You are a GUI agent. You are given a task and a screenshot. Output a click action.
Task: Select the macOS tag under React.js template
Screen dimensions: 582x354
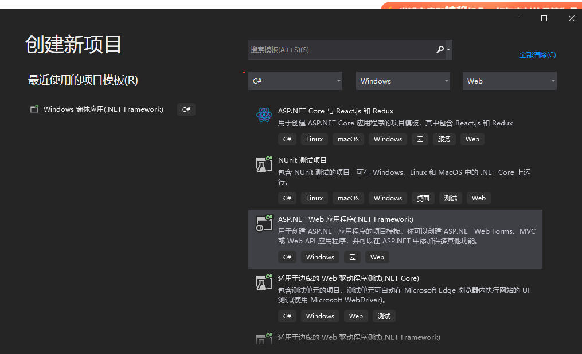point(348,139)
